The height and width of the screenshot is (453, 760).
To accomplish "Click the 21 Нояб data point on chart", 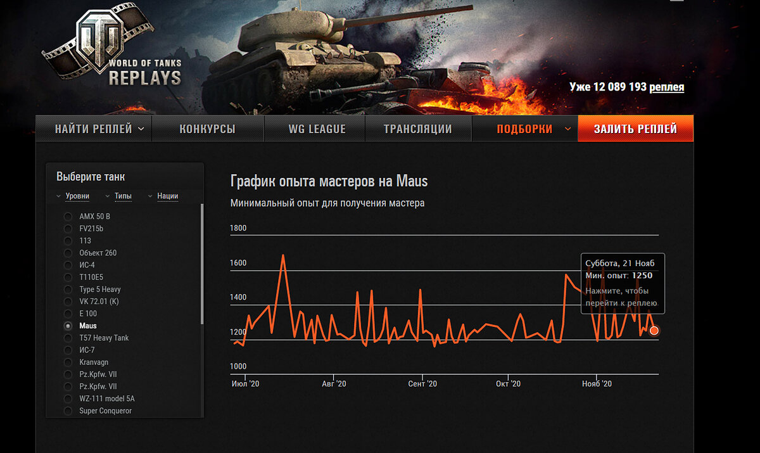I will tap(654, 331).
